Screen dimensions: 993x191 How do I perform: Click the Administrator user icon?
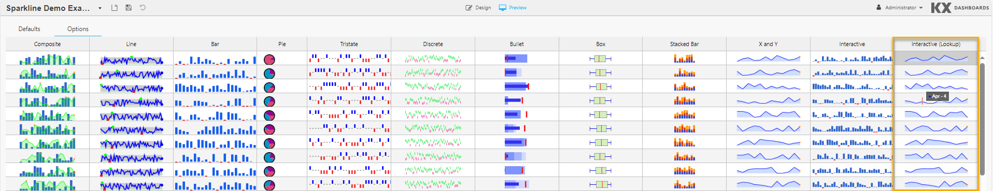pos(879,8)
